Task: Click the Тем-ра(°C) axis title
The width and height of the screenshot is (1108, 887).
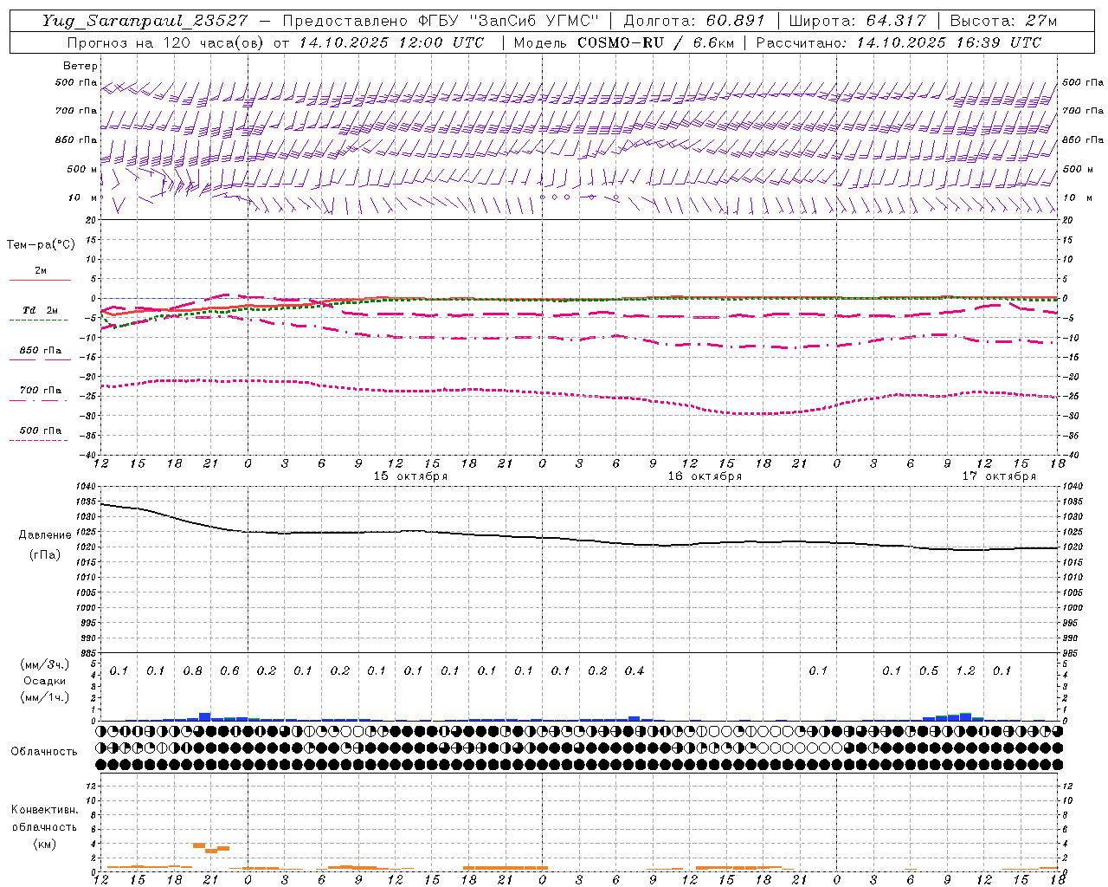Action: point(41,245)
